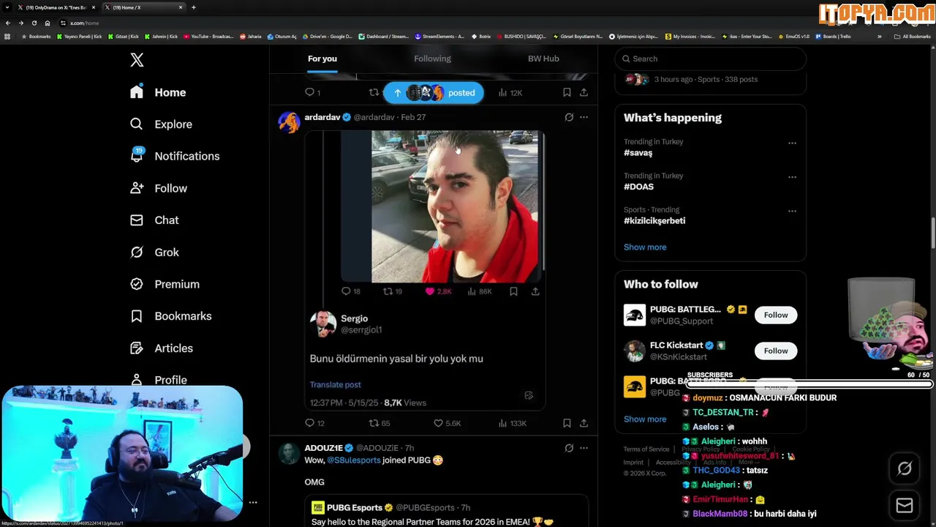This screenshot has width=936, height=527.
Task: Click Grok icon on ADOUZ1E's post
Action: pos(569,448)
